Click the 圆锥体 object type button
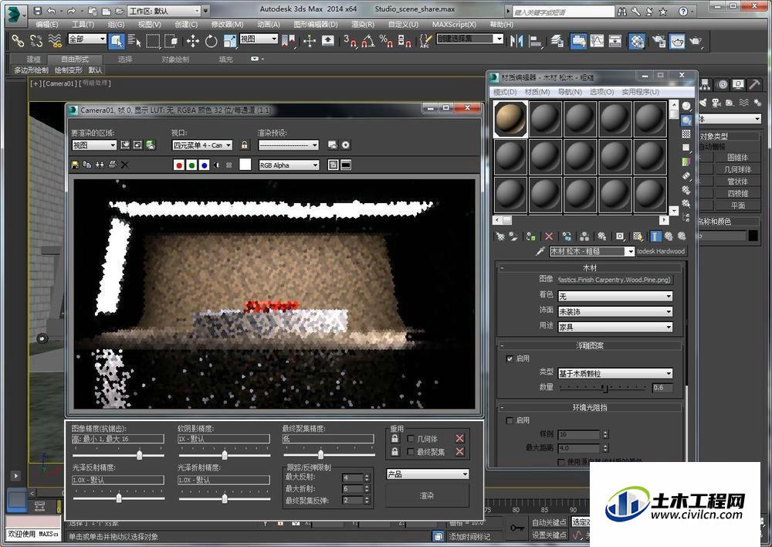This screenshot has width=772, height=547. tap(736, 157)
